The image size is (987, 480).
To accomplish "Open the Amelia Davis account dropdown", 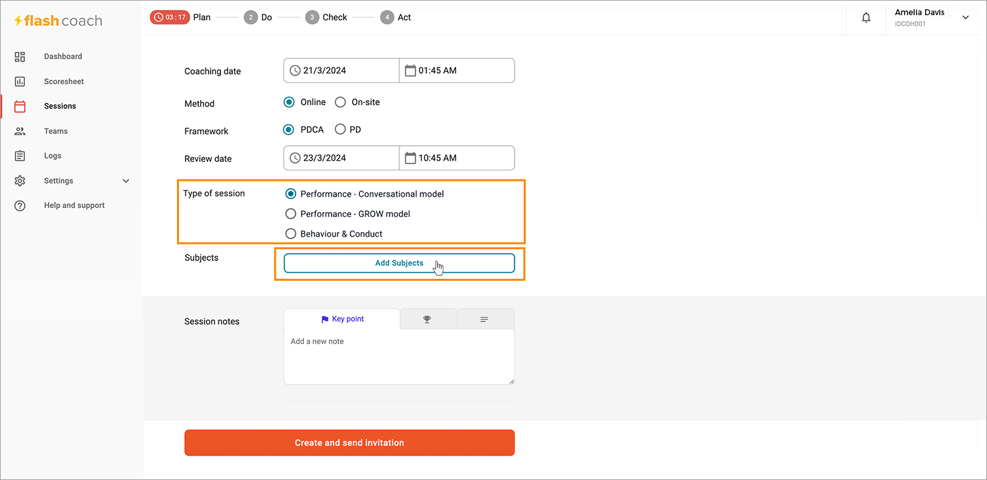I will 965,18.
